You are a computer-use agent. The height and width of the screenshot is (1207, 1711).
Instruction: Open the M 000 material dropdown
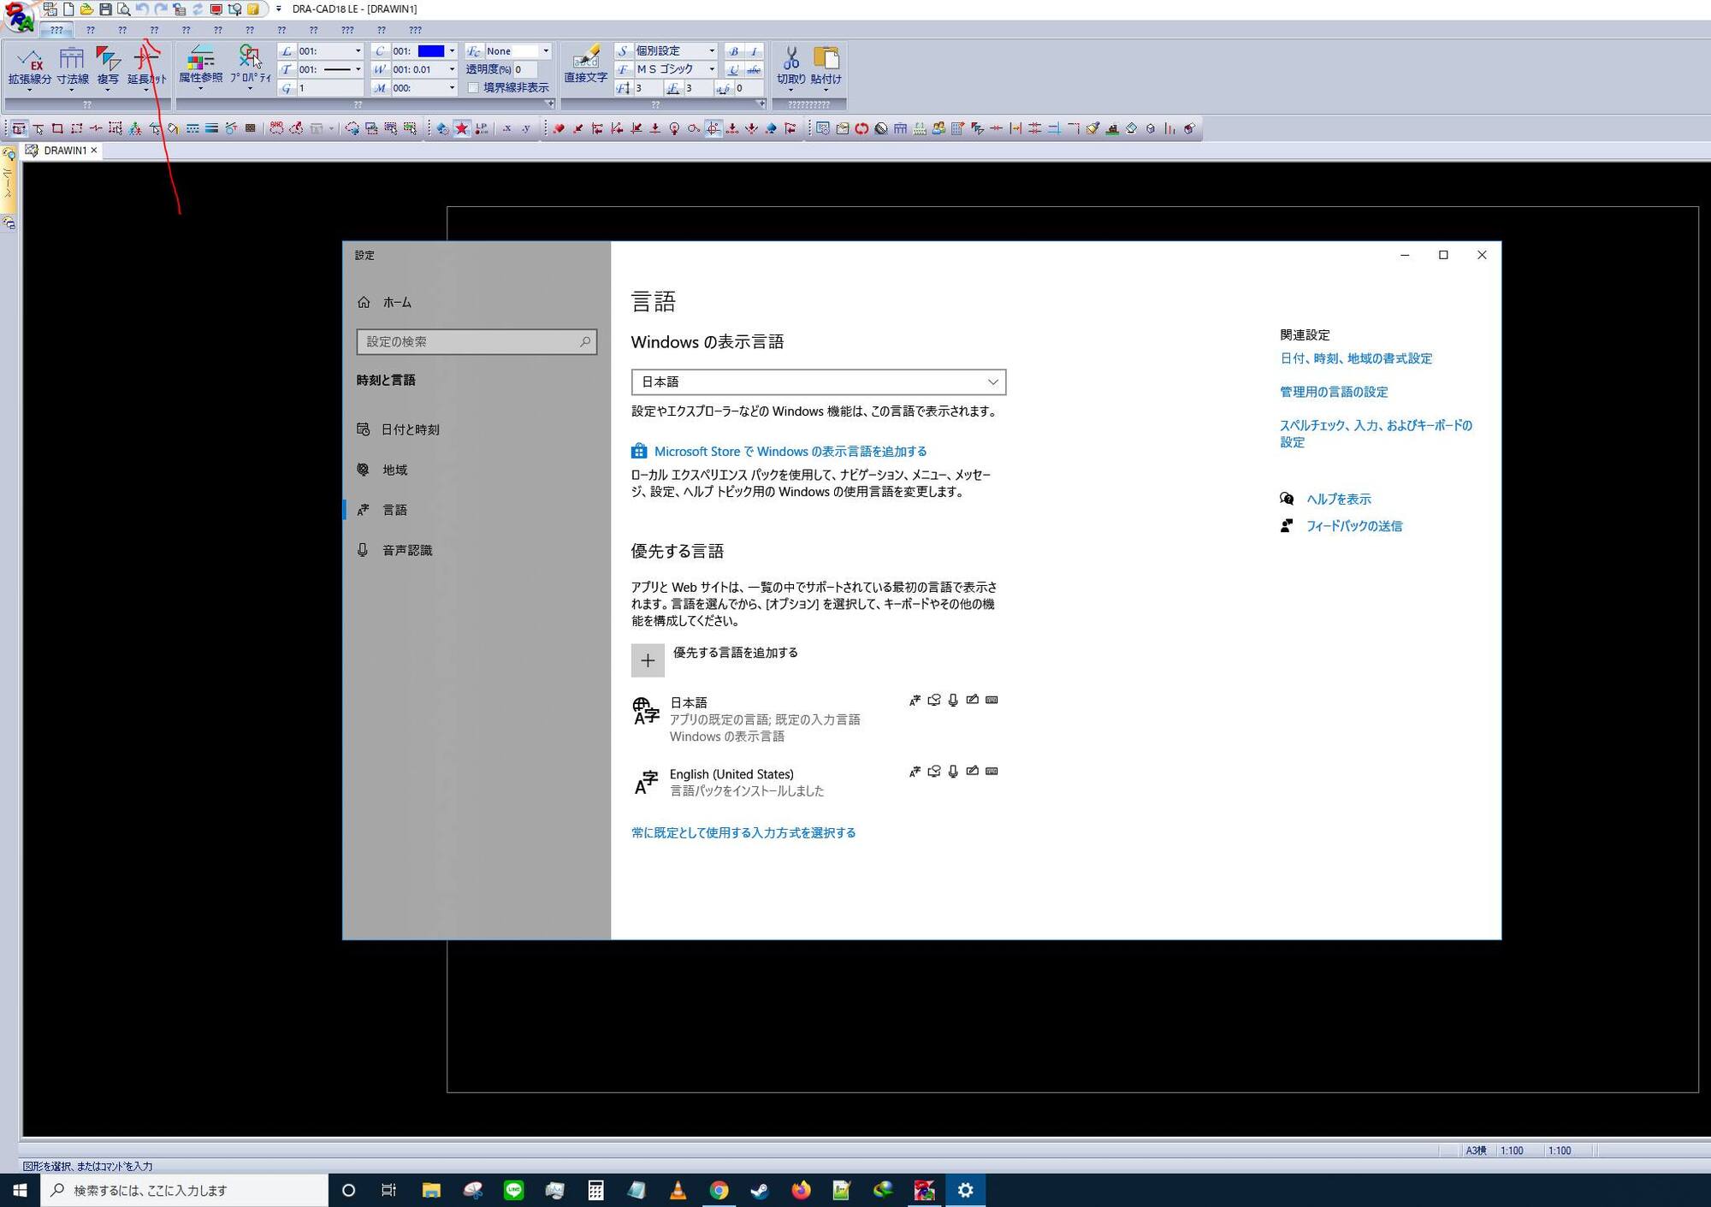click(452, 87)
